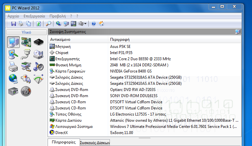252x146 pixels.
Task: Select the Seagate ST3250410AS disk row
Action: tap(145, 84)
